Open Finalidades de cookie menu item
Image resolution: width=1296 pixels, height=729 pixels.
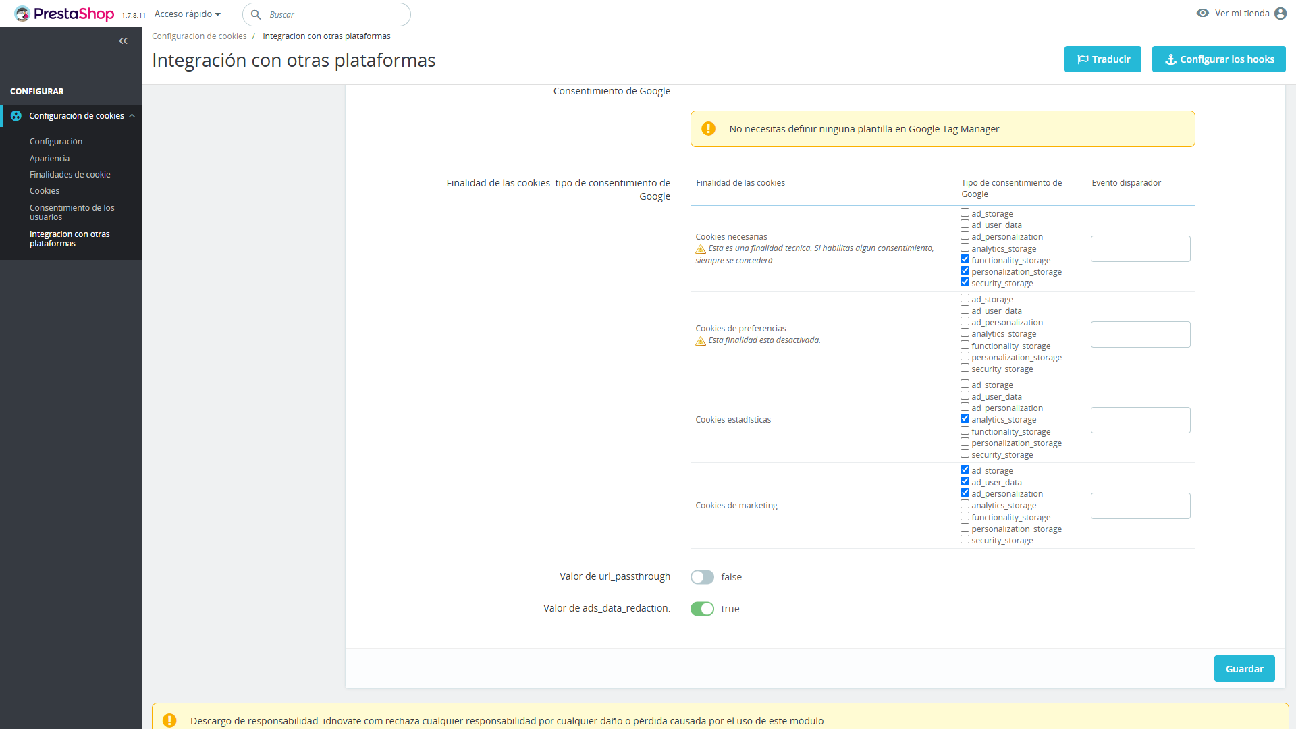pos(70,174)
